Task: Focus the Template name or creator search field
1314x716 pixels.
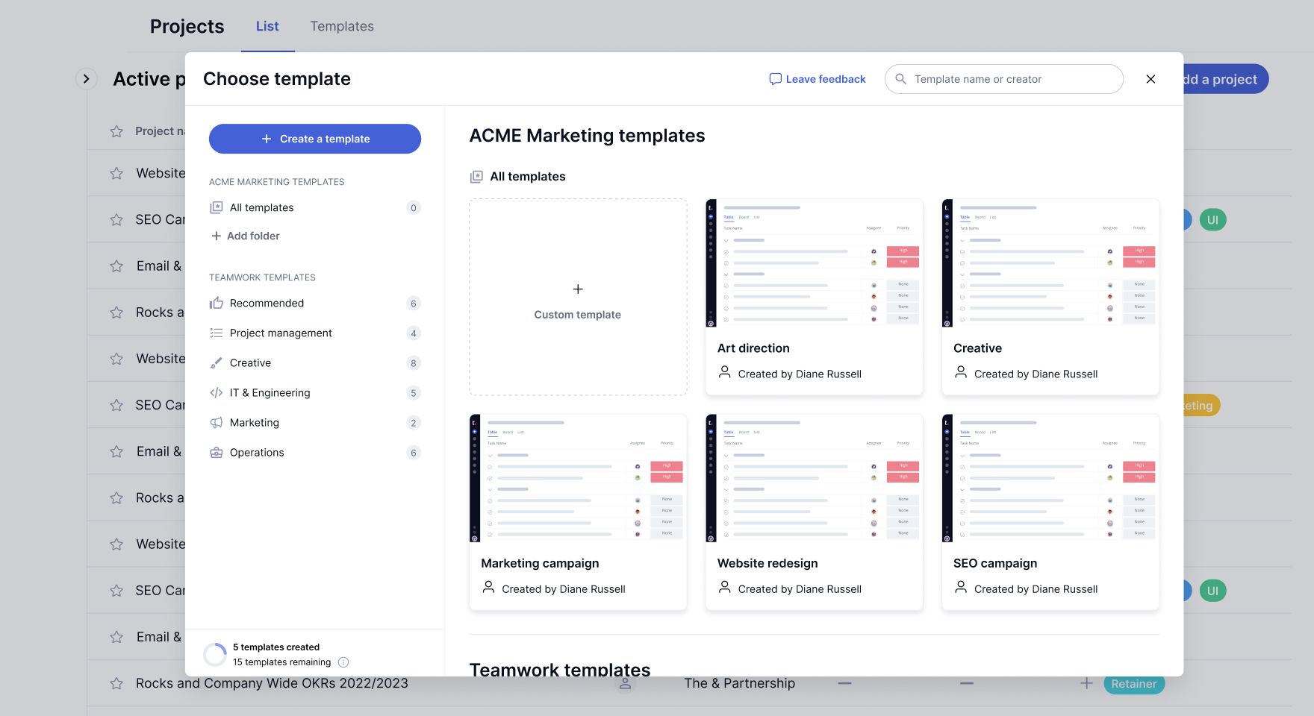Action: [x=1004, y=79]
